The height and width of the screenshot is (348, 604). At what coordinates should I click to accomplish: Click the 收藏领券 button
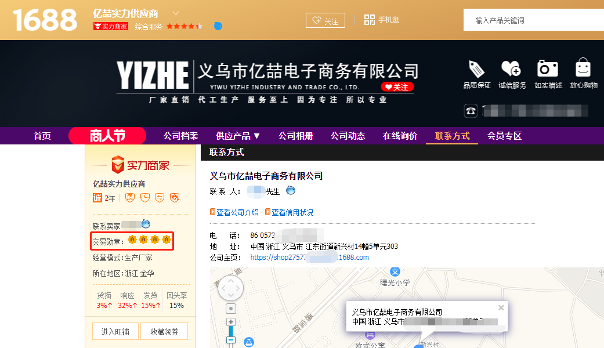point(164,331)
